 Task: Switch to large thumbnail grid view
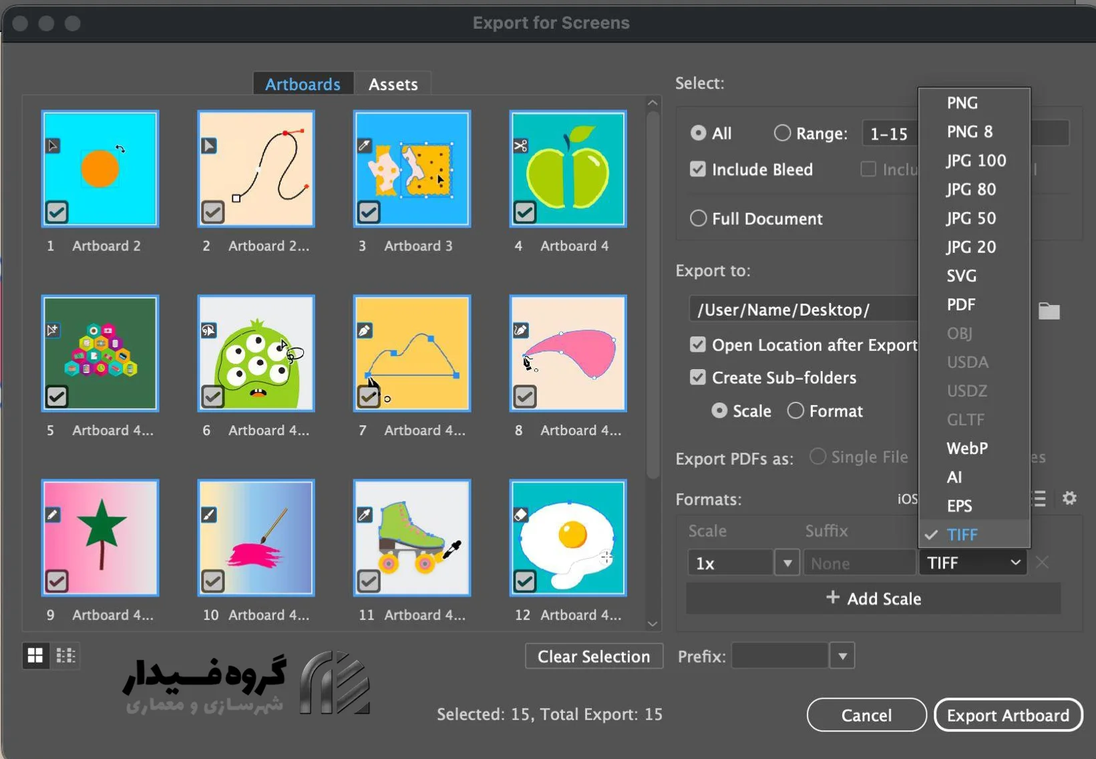tap(35, 656)
